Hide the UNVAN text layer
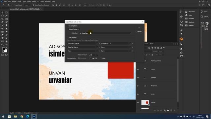Viewport: 211px width, 119px height. tap(138, 69)
